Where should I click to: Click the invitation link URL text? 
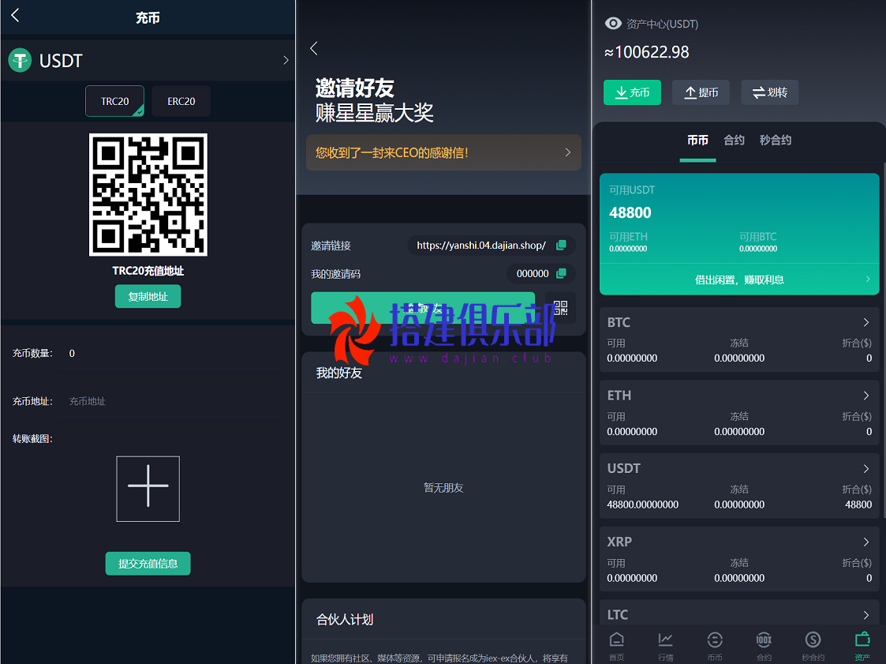click(x=481, y=246)
